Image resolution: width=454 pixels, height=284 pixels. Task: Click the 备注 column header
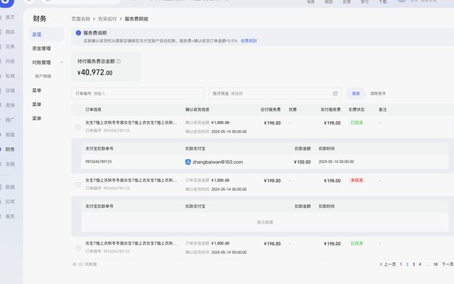coord(383,109)
